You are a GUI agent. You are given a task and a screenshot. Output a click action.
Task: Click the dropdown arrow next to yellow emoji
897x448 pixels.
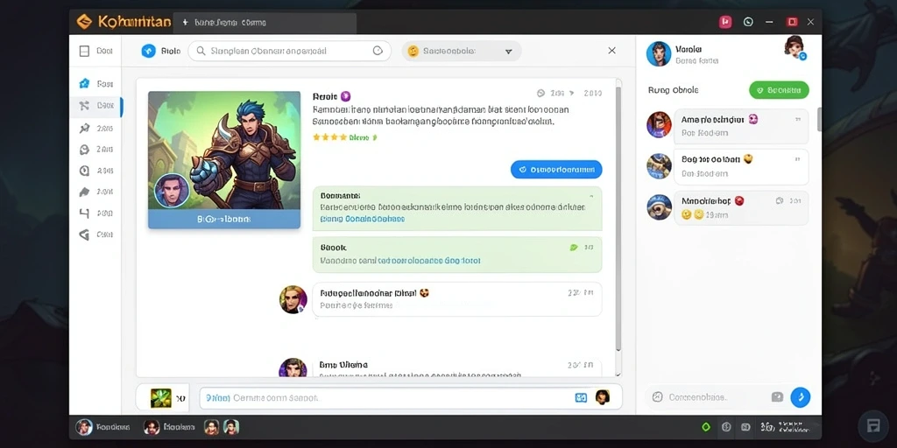(x=509, y=52)
